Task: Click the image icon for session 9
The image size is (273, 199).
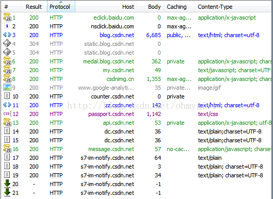Action: coord(7,87)
